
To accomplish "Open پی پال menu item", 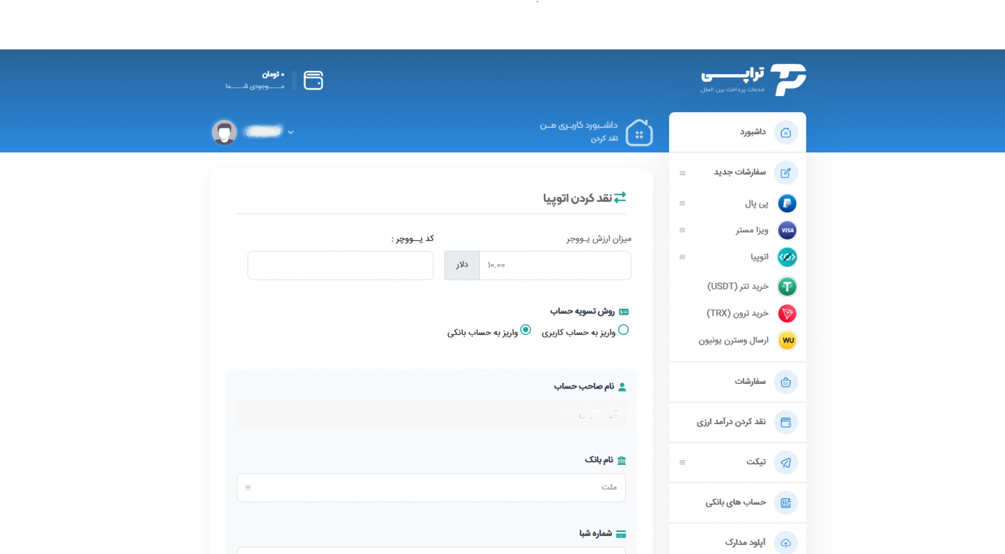I will point(756,204).
